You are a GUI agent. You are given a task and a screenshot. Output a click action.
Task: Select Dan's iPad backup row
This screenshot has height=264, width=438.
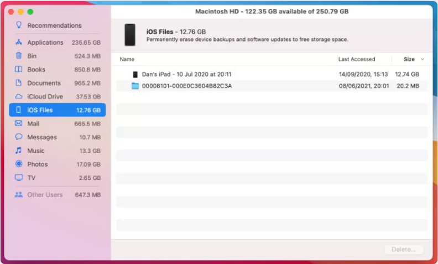click(x=272, y=74)
